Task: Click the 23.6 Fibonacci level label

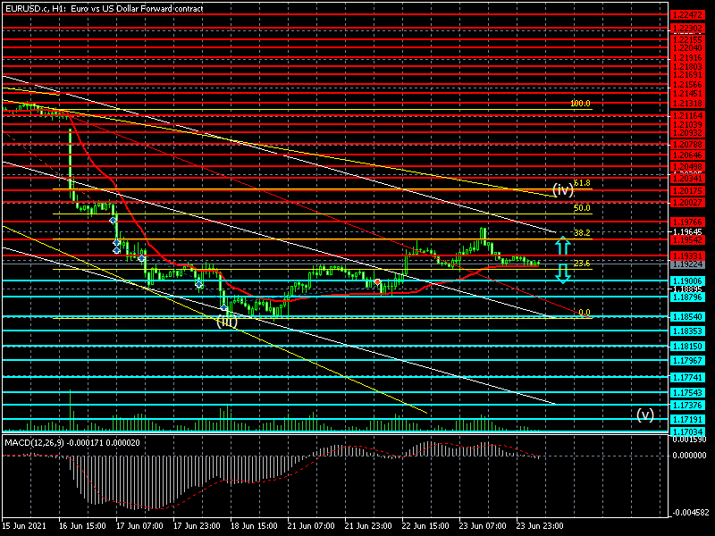Action: 582,264
